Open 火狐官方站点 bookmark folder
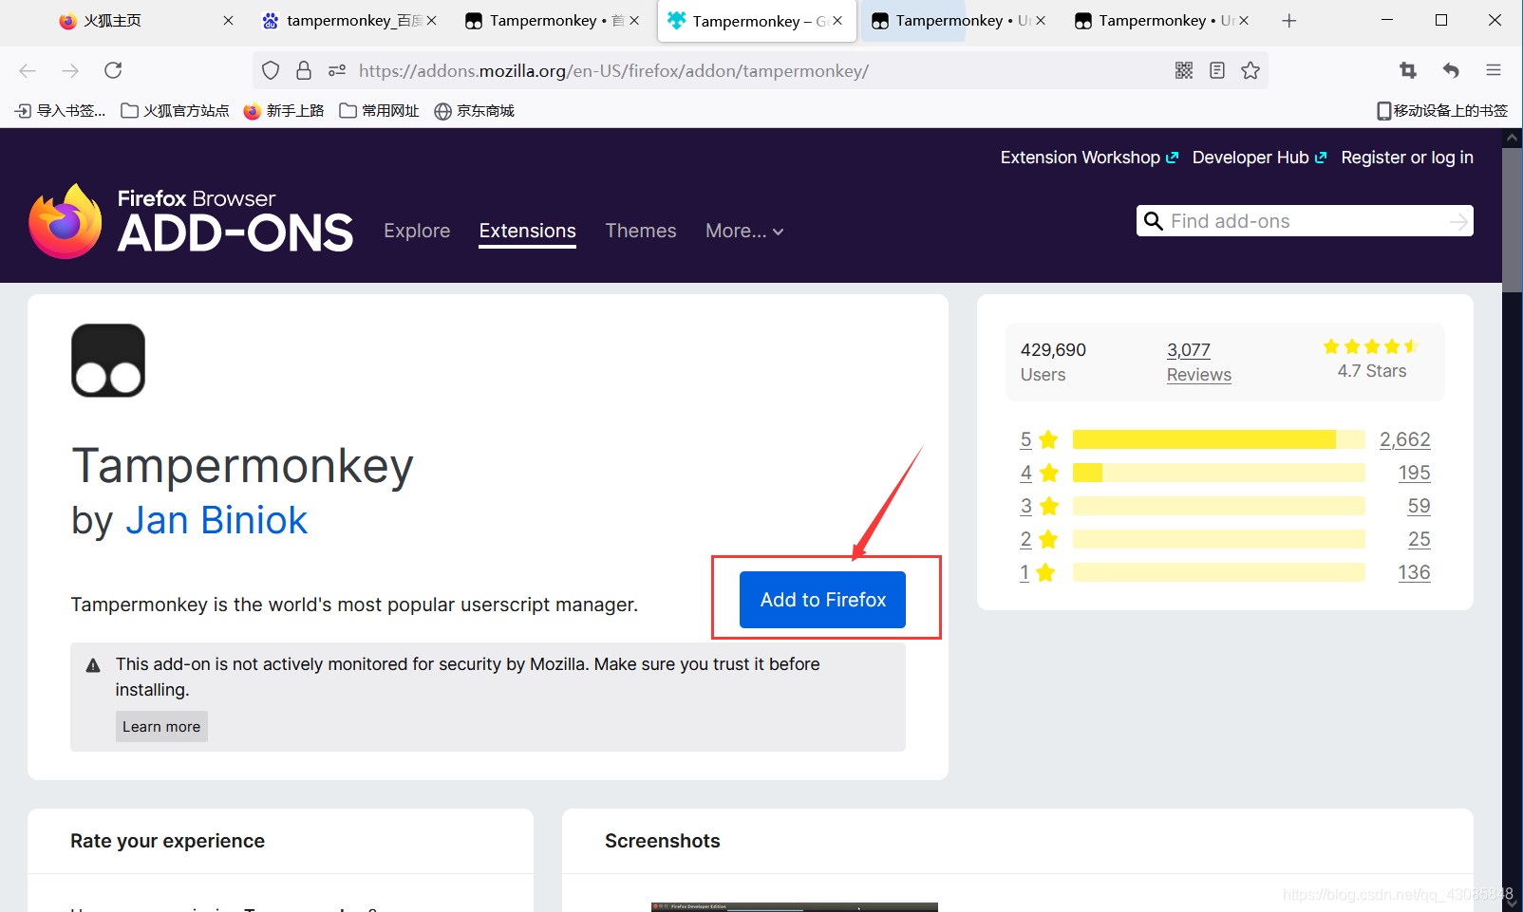This screenshot has height=912, width=1523. 176,111
